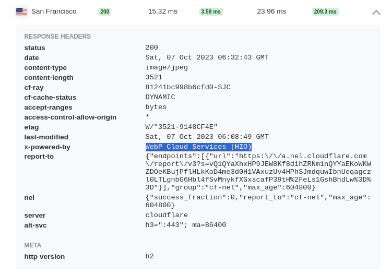Click the green 200 status badge

click(104, 12)
